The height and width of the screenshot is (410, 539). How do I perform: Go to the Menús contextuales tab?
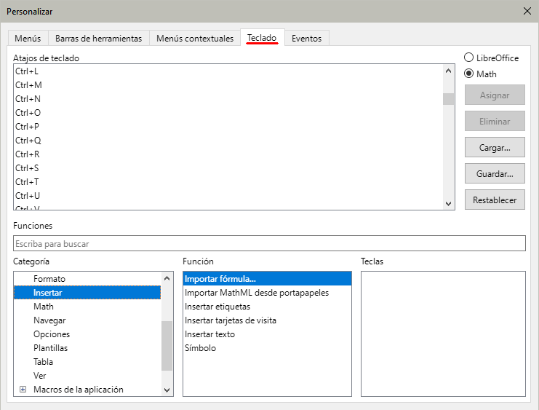pyautogui.click(x=195, y=39)
